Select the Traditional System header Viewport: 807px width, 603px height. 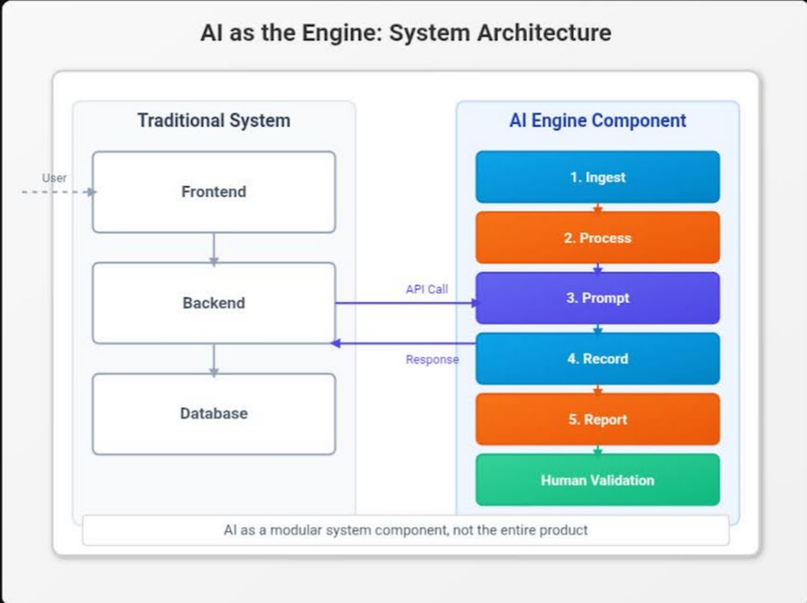pos(214,121)
